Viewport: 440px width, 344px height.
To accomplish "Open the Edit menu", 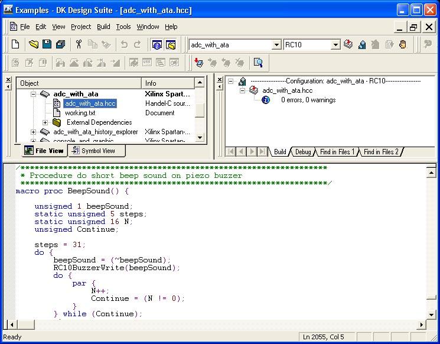I will [x=41, y=27].
